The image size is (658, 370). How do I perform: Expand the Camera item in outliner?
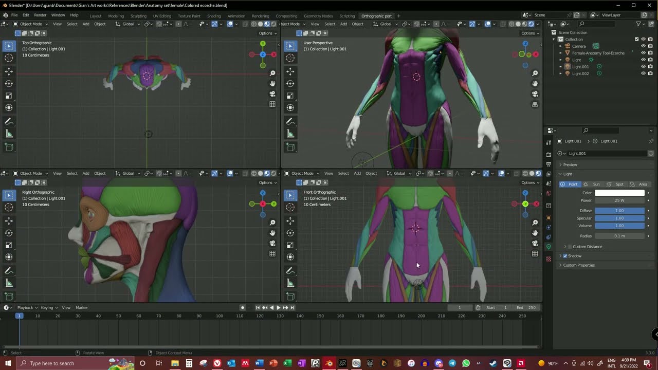coord(561,46)
